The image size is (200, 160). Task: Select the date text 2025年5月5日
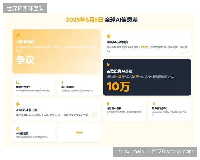pyautogui.click(x=84, y=20)
